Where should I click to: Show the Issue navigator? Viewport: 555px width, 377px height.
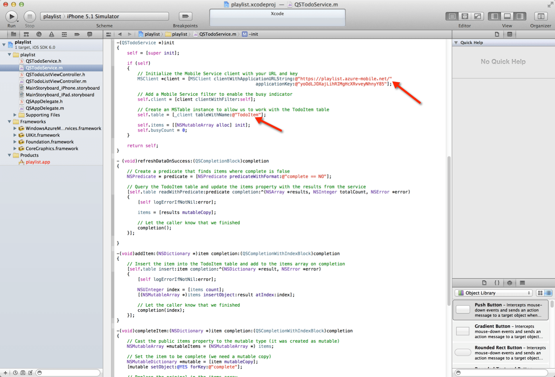pos(51,34)
